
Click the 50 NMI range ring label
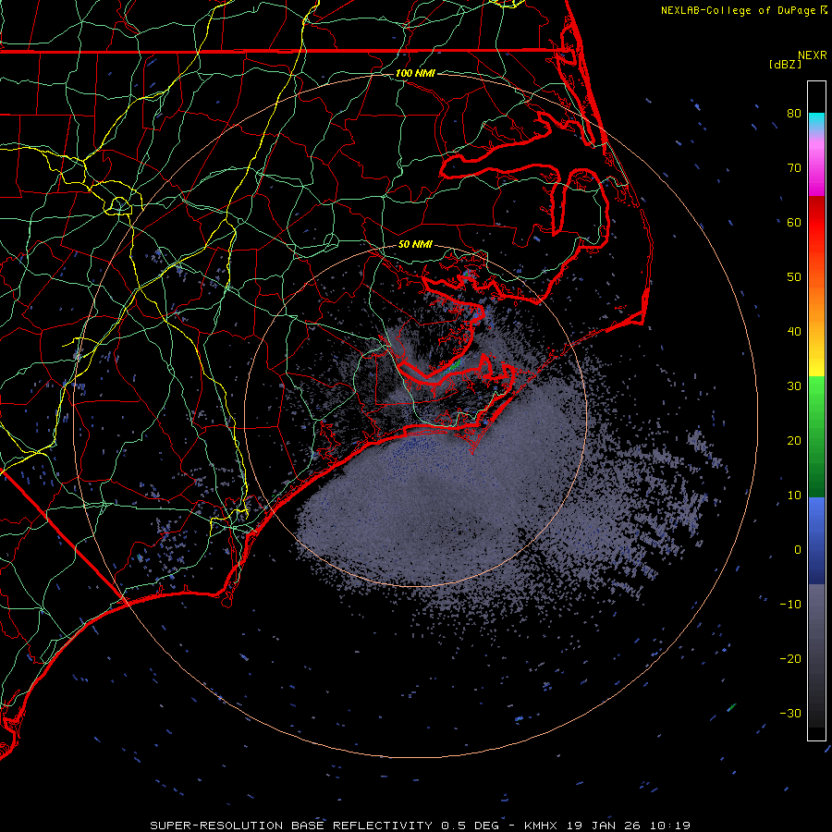coord(415,245)
